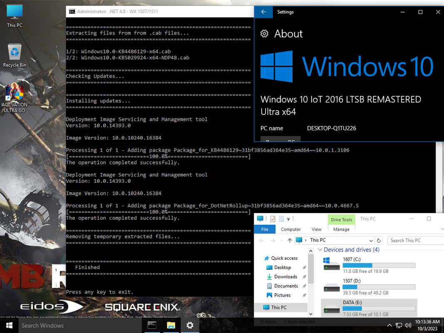Open Downloads in navigation pane
The height and width of the screenshot is (333, 444).
(285, 277)
